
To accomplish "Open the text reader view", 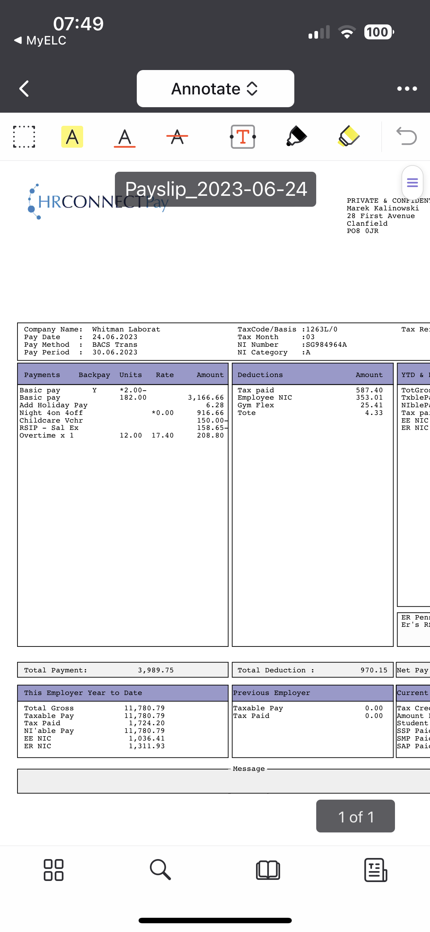I will 376,870.
